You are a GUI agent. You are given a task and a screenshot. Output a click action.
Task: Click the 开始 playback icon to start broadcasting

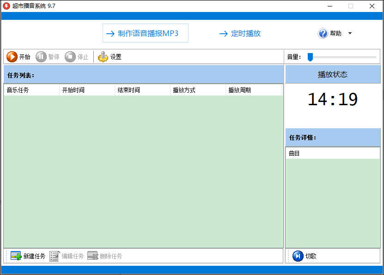(12, 56)
